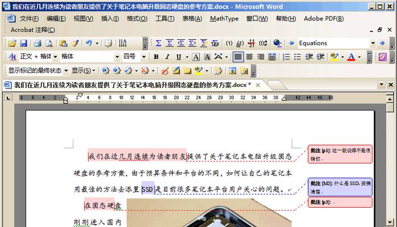Save the document with floppy disk icon
Viewport: 397px width, 227px height.
point(23,43)
